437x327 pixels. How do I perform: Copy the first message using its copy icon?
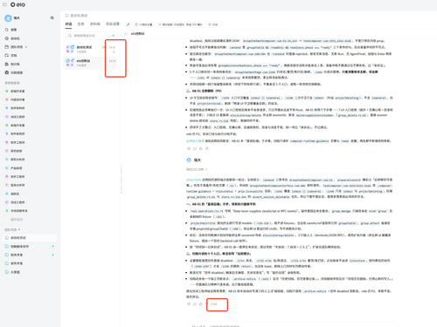click(x=189, y=148)
